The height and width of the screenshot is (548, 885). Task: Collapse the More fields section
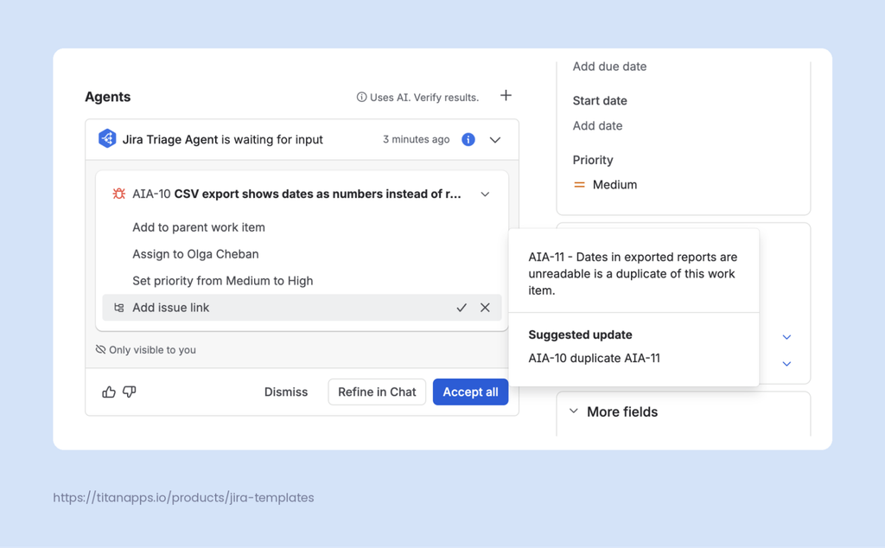pos(574,411)
